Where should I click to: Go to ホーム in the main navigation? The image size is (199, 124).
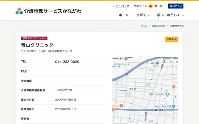124,15
